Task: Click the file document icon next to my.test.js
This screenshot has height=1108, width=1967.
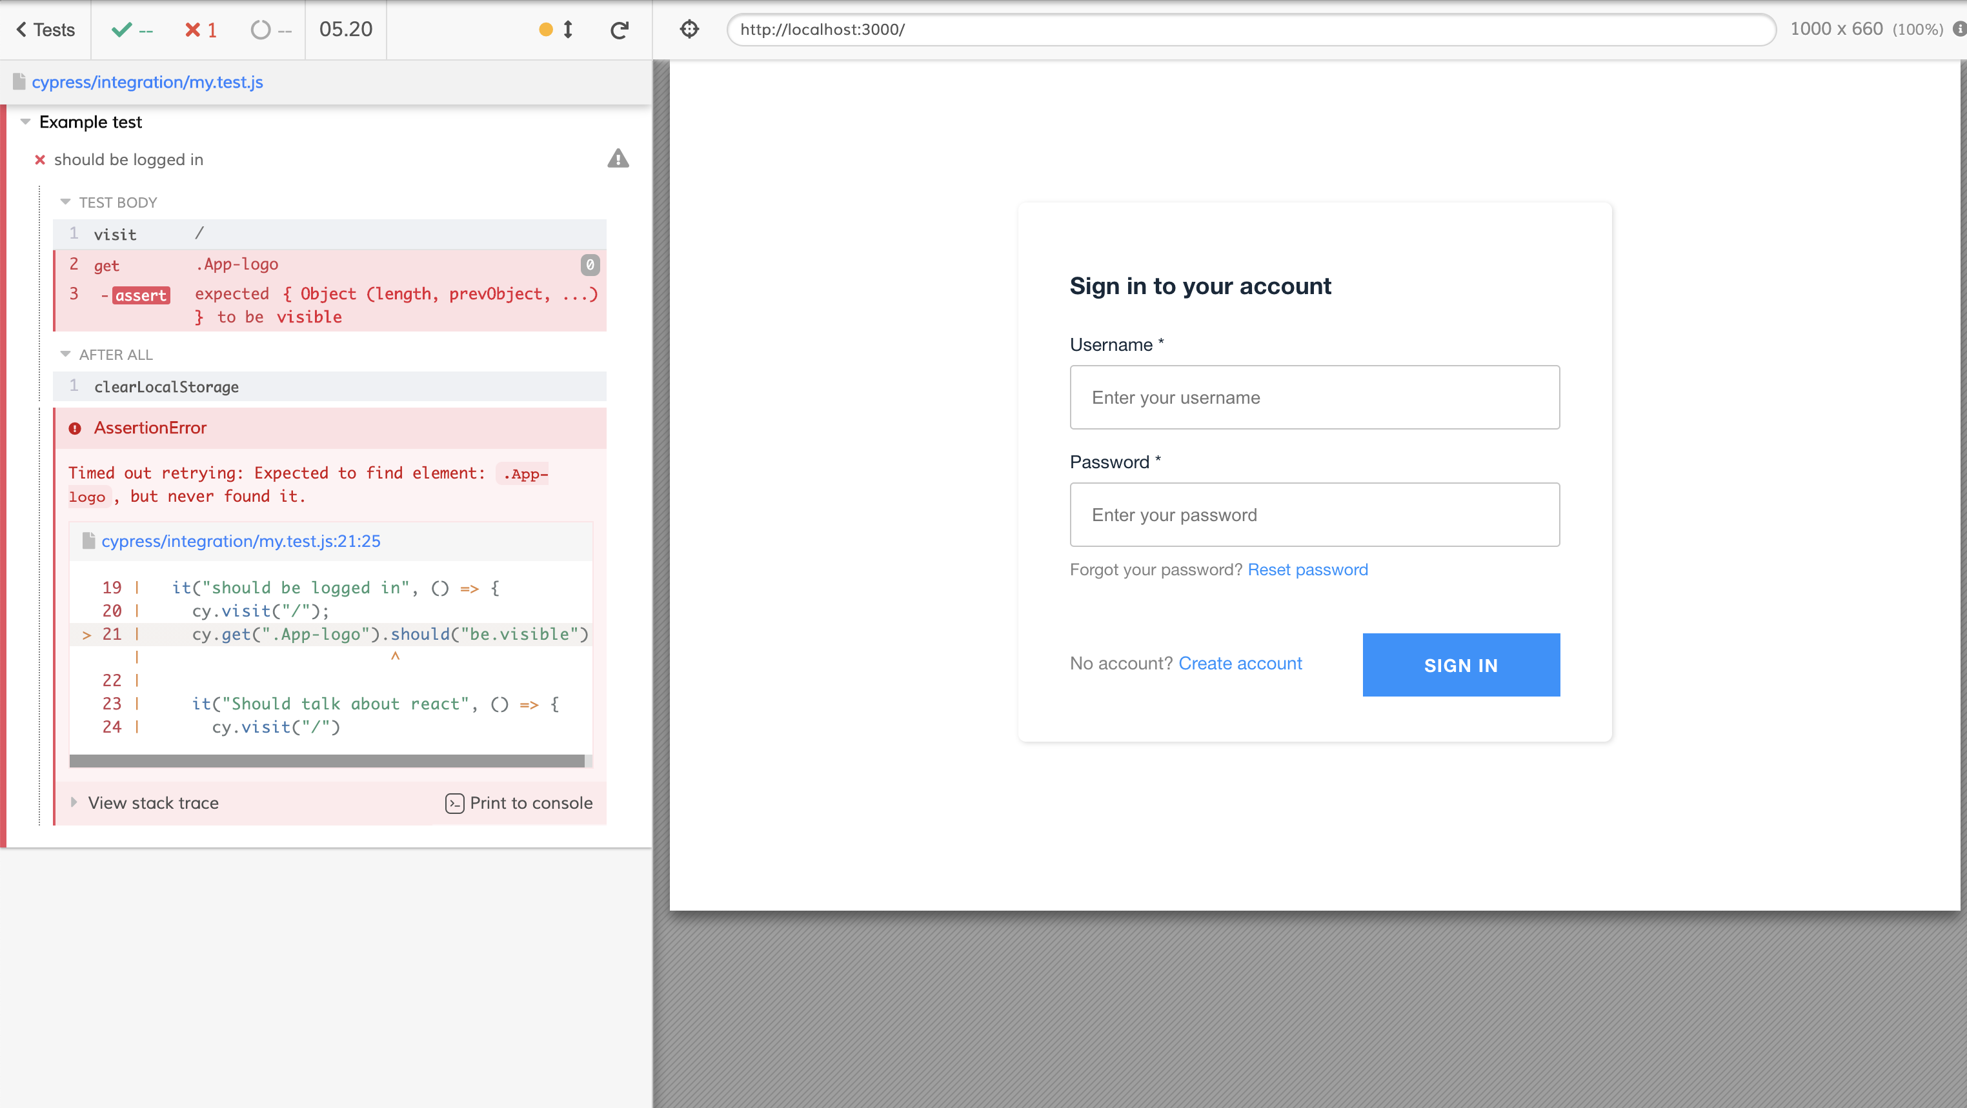Action: [19, 83]
